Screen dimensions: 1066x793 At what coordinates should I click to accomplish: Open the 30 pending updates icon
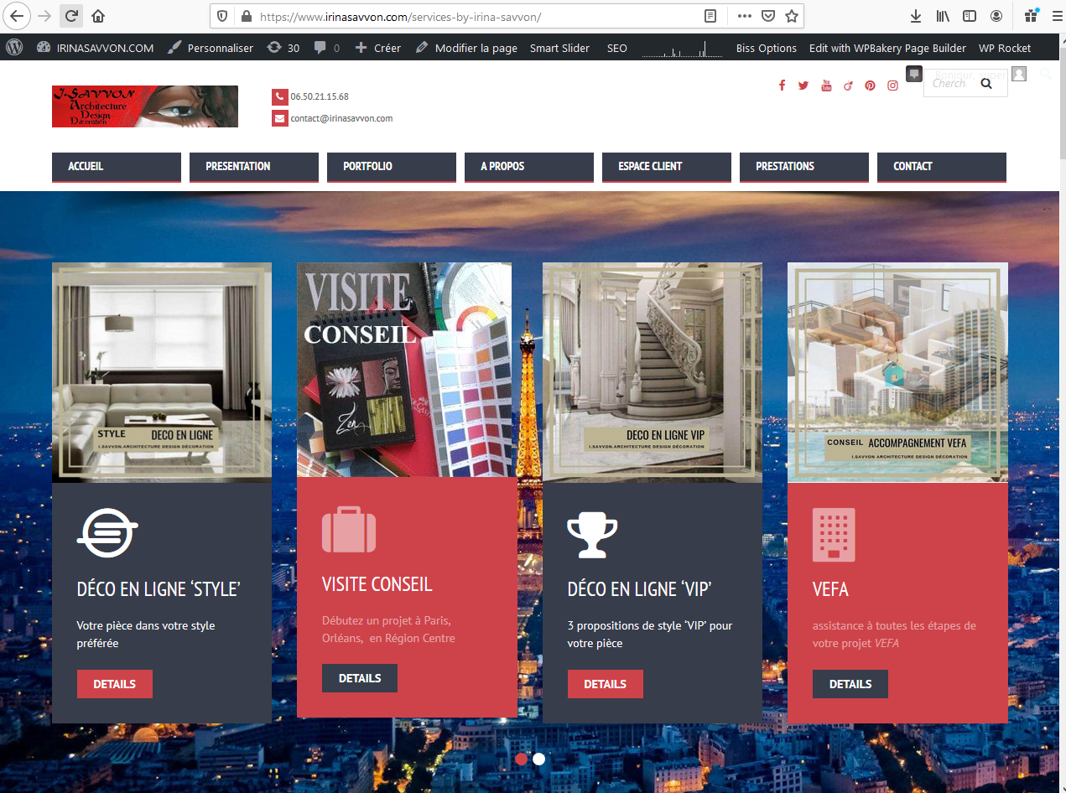pos(283,48)
